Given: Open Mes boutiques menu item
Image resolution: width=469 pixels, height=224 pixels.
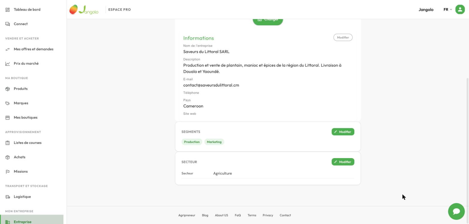Looking at the screenshot, I should (x=25, y=117).
